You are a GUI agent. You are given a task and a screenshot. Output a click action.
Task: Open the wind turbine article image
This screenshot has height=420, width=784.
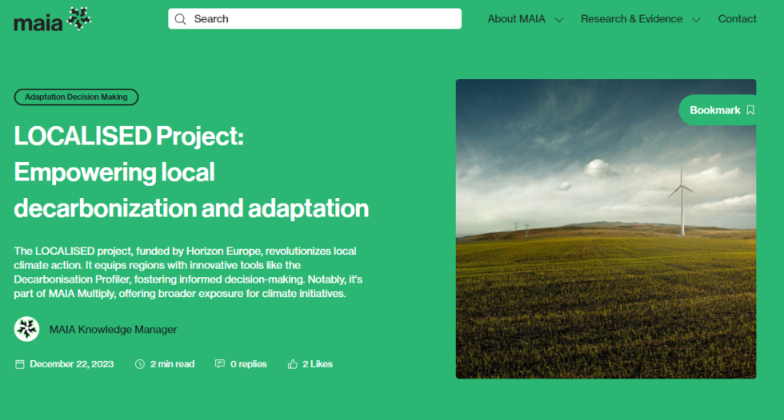coord(606,229)
